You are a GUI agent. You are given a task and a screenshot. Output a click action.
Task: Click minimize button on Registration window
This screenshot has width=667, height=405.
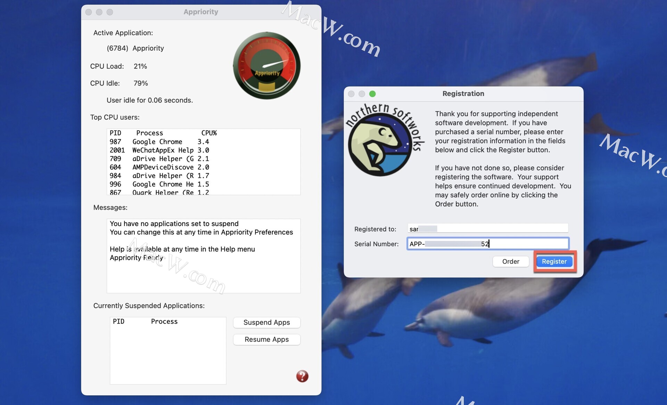[362, 94]
